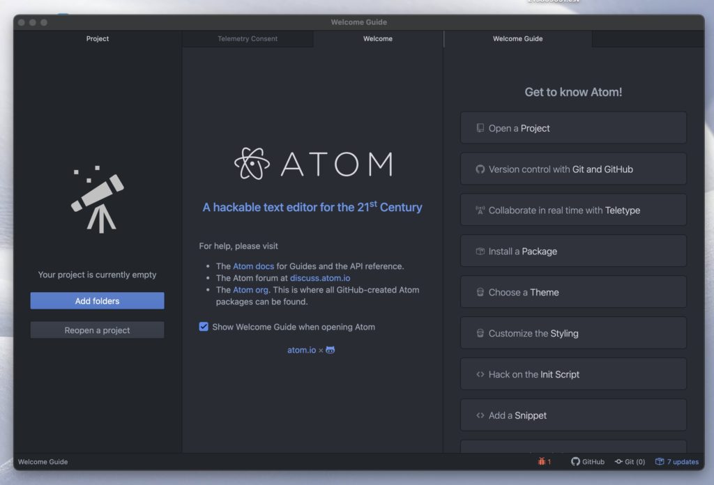Expand the Hack on the Init Script section
714x485 pixels.
tap(573, 374)
